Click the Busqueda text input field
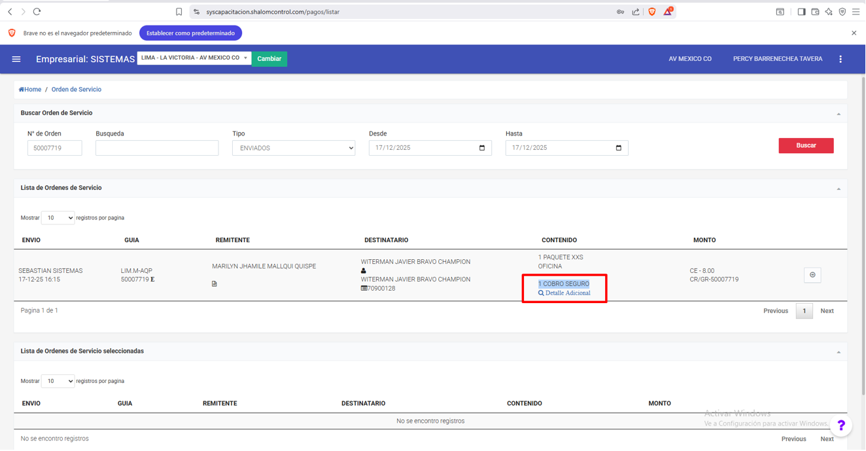 [157, 148]
